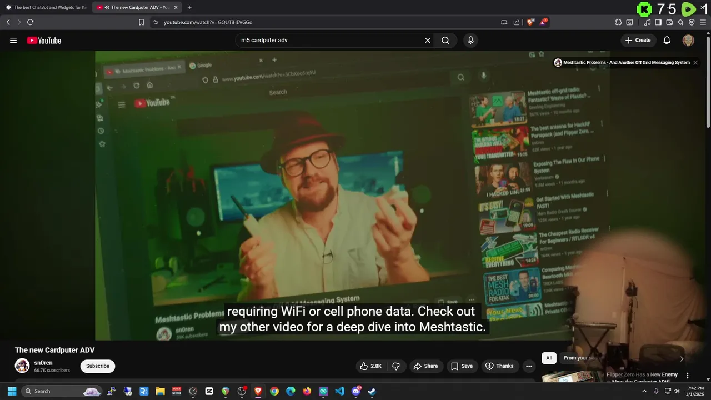Switch to the ChatBot and Widgets tab

click(x=46, y=7)
